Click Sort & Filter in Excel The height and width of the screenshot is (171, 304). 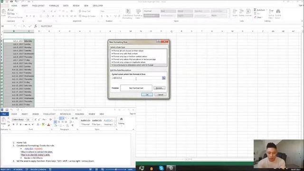click(x=271, y=14)
